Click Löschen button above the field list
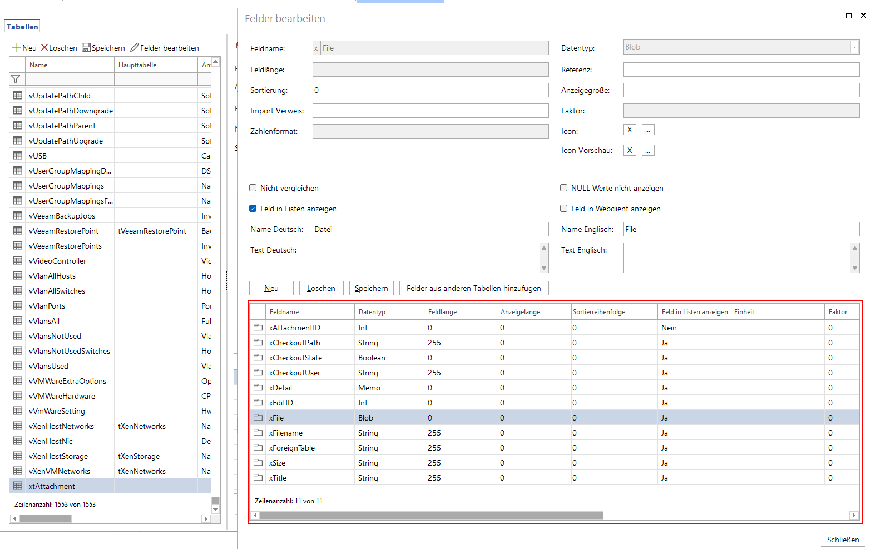The width and height of the screenshot is (871, 549). 321,288
